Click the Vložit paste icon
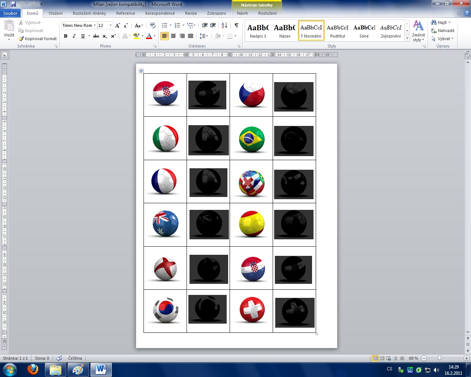 click(x=9, y=26)
